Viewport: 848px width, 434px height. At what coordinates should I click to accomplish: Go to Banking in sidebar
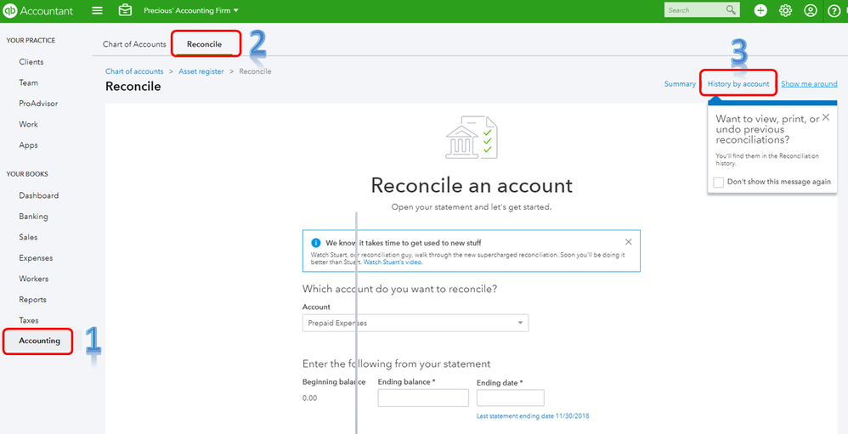click(x=33, y=217)
